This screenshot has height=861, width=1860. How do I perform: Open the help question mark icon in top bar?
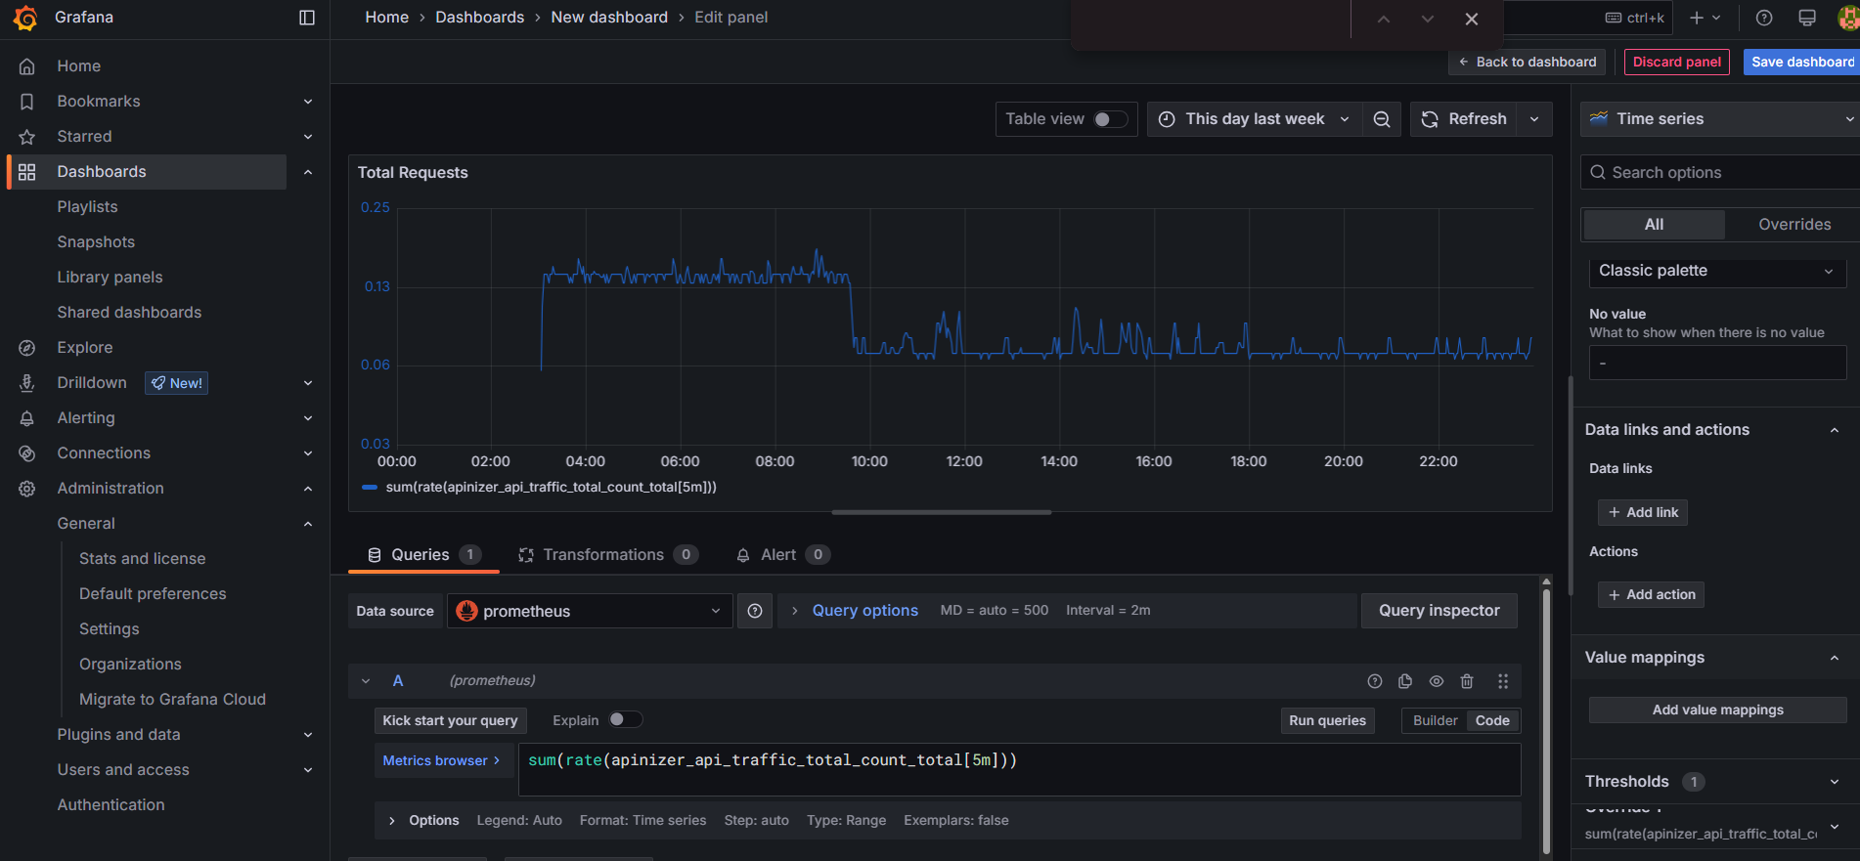[x=1764, y=18]
